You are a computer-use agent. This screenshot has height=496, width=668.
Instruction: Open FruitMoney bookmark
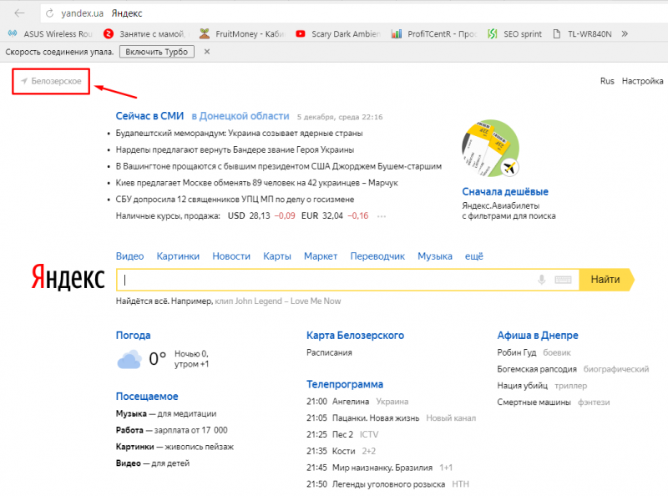click(x=242, y=34)
